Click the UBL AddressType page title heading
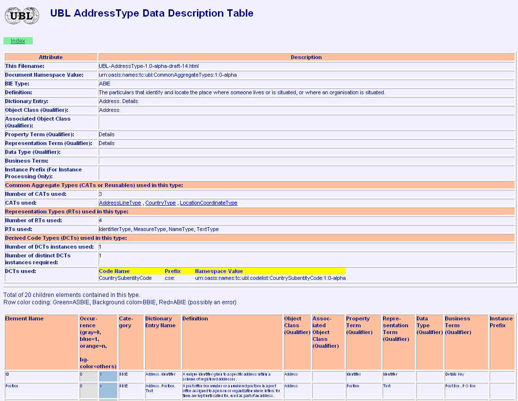This screenshot has width=518, height=401. [x=151, y=13]
